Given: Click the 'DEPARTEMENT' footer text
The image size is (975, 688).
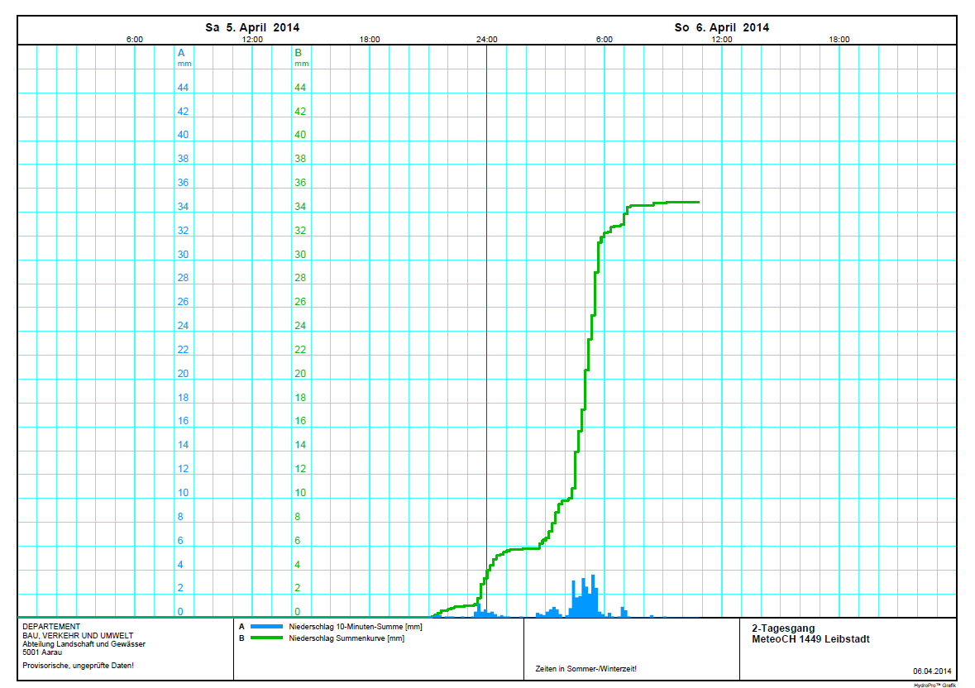Looking at the screenshot, I should (x=51, y=627).
